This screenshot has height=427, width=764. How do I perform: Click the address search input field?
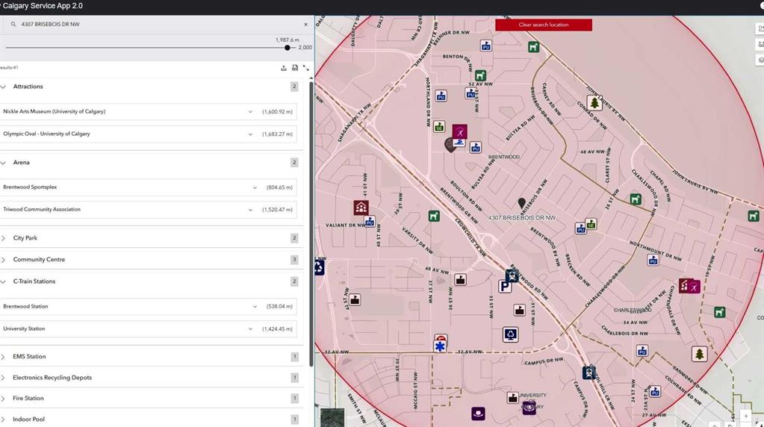[x=149, y=25]
